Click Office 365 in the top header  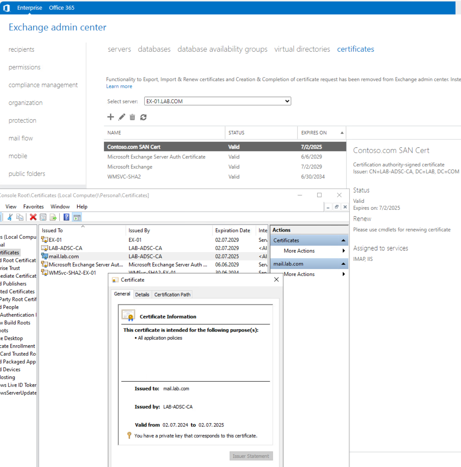(61, 8)
